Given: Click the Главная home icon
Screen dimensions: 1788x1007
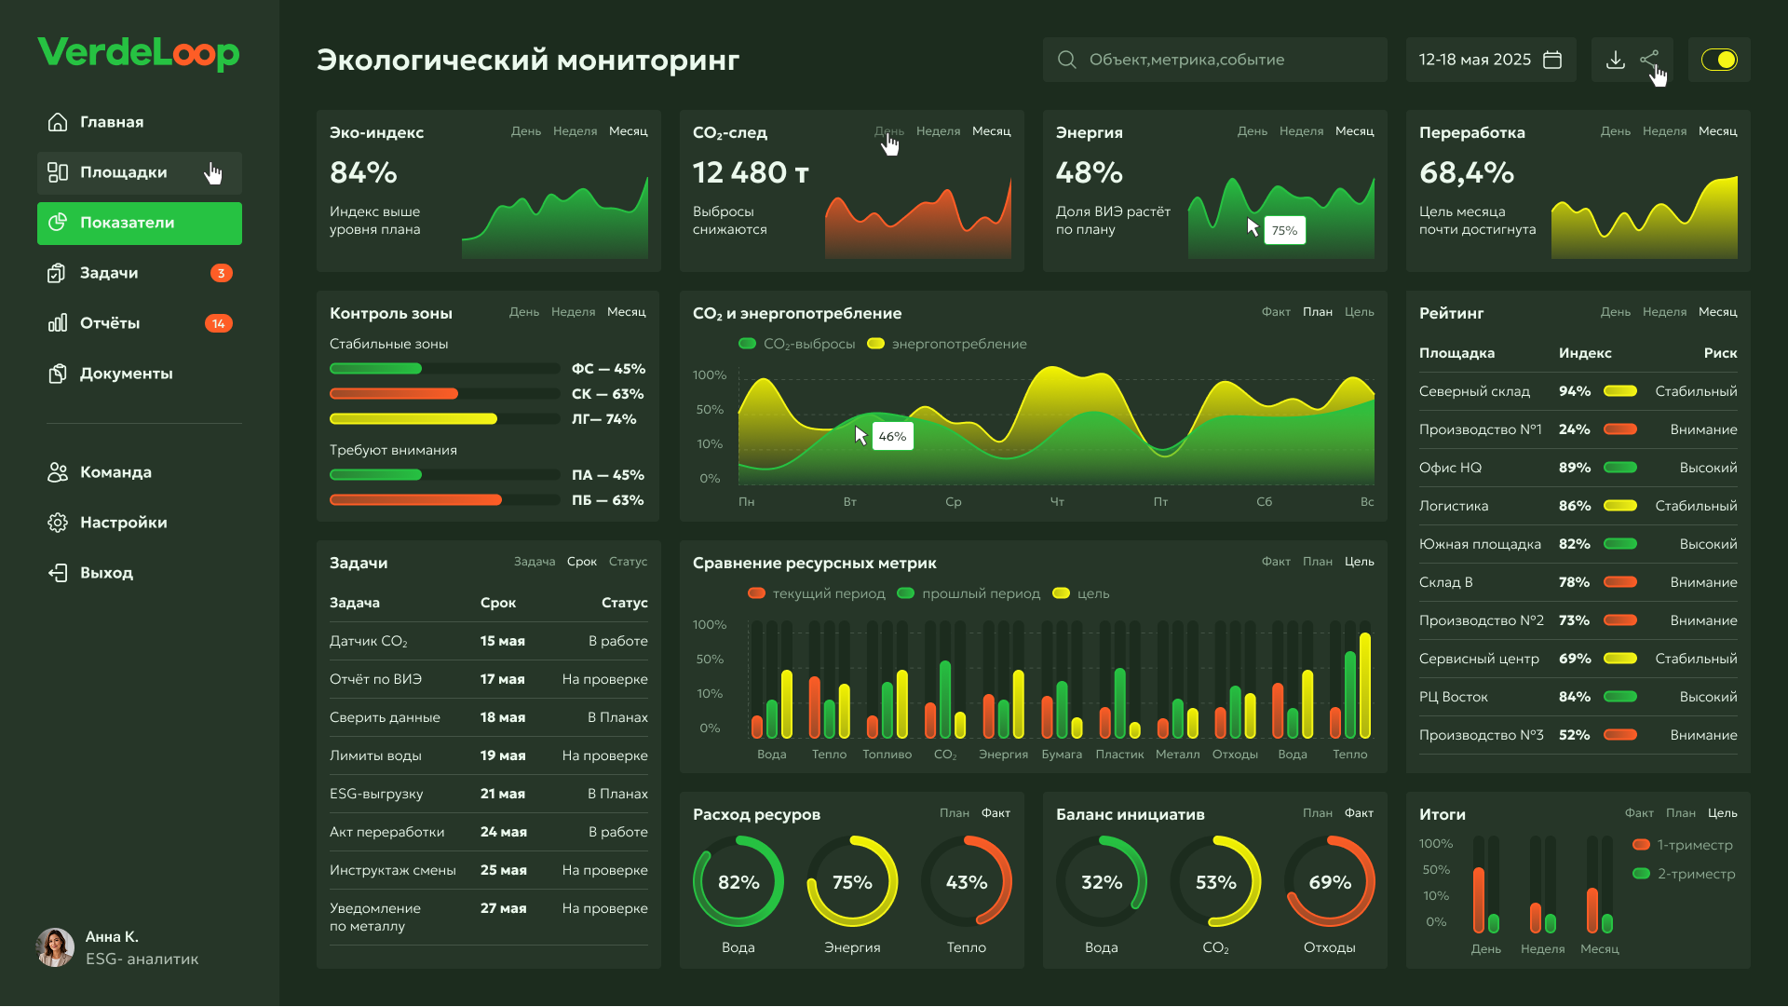Looking at the screenshot, I should click(58, 122).
